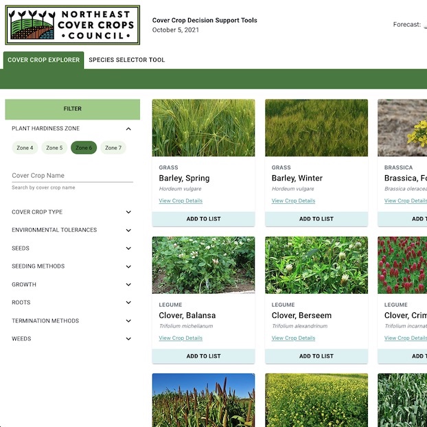This screenshot has height=427, width=427.
Task: Add Barley, Spring to list
Action: (203, 219)
